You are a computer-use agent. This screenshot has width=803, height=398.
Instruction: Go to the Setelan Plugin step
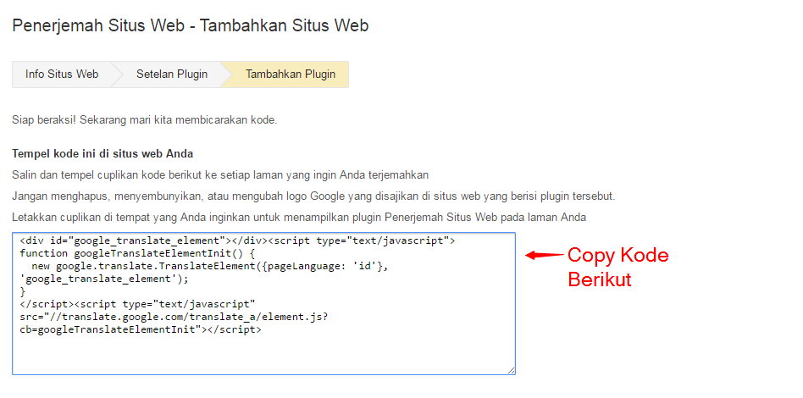pos(172,75)
